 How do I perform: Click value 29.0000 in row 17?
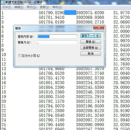121,87
